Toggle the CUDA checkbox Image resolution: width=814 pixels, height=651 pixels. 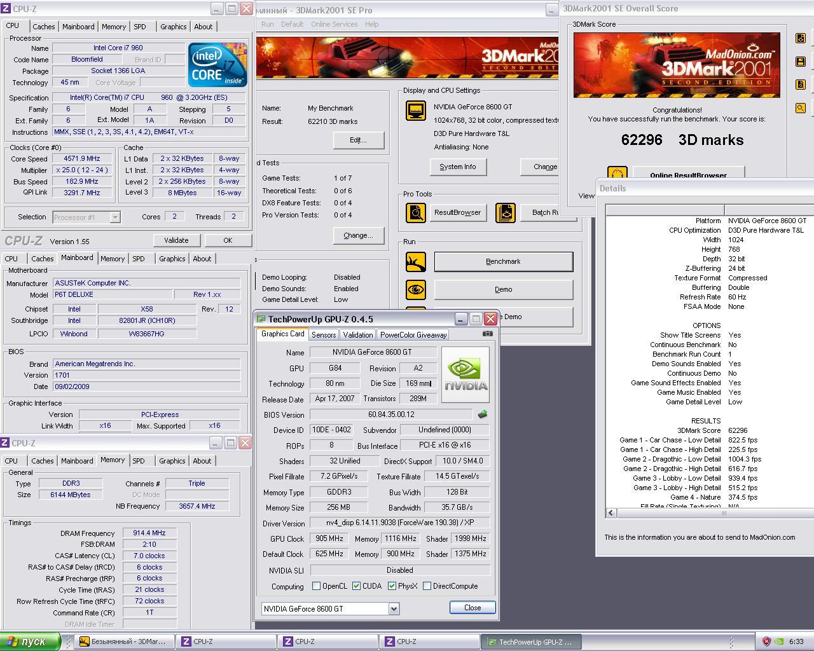tap(356, 586)
